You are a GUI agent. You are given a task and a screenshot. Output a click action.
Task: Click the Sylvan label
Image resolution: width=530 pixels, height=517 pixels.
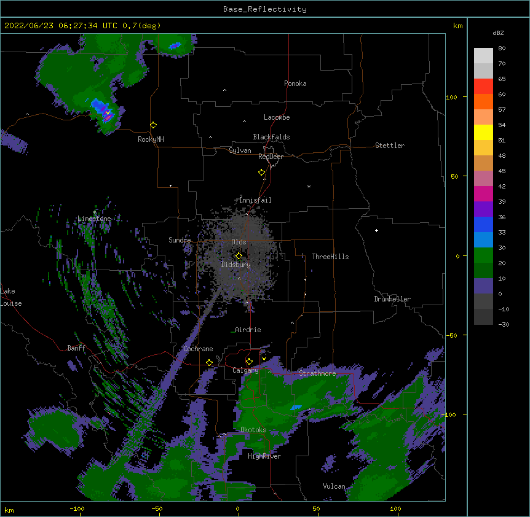tap(240, 150)
